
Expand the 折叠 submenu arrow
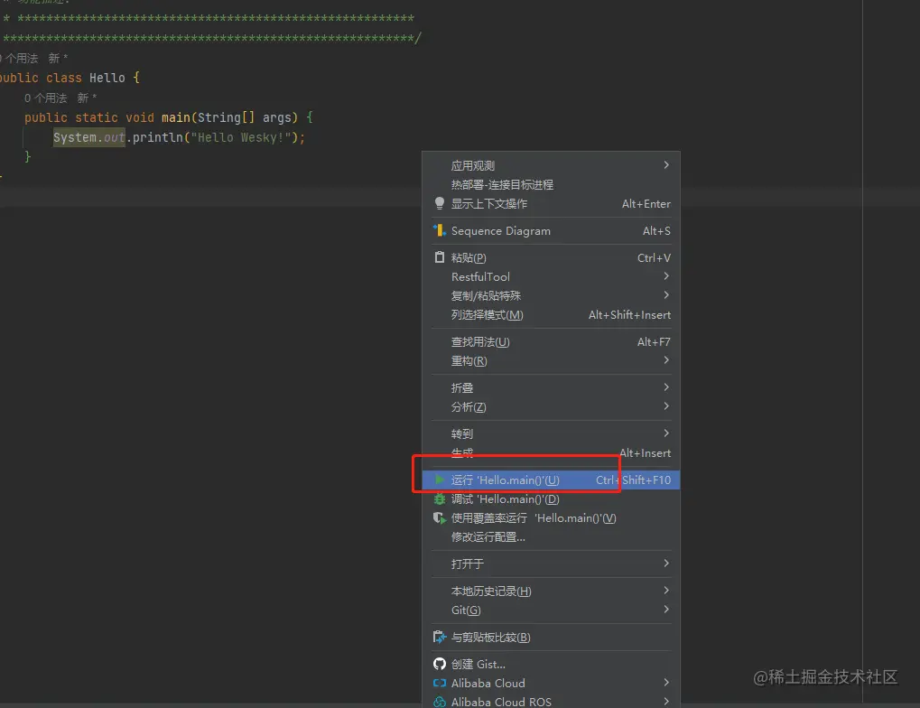666,387
